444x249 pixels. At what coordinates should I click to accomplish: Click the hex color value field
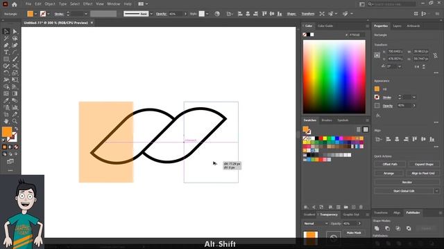click(x=357, y=35)
